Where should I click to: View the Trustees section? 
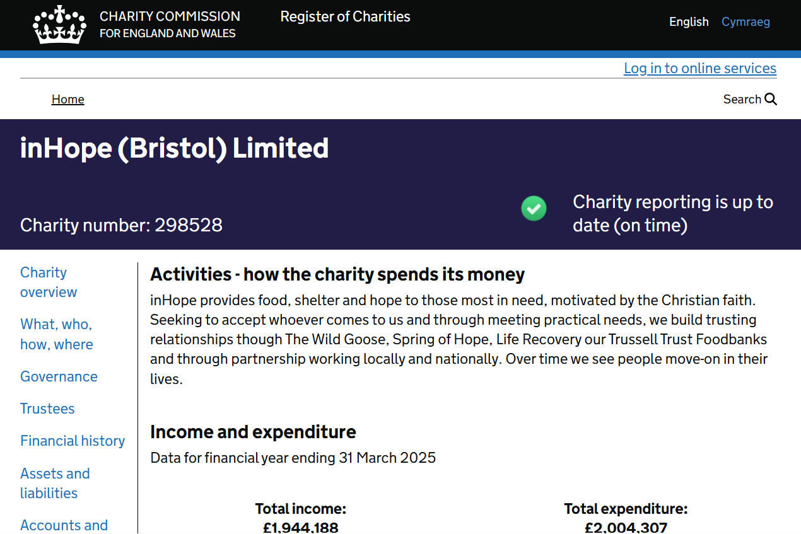click(47, 409)
